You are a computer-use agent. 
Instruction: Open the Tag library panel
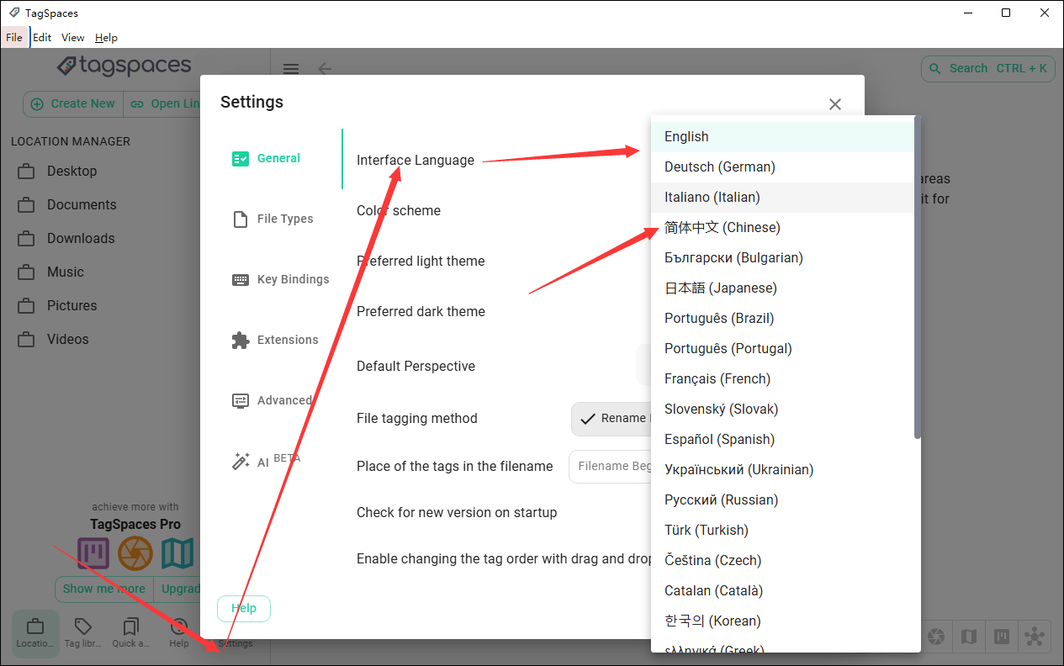click(x=83, y=633)
